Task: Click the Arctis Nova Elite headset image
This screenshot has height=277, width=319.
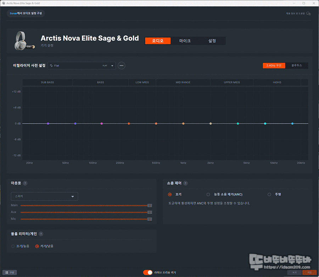Action: (x=24, y=41)
